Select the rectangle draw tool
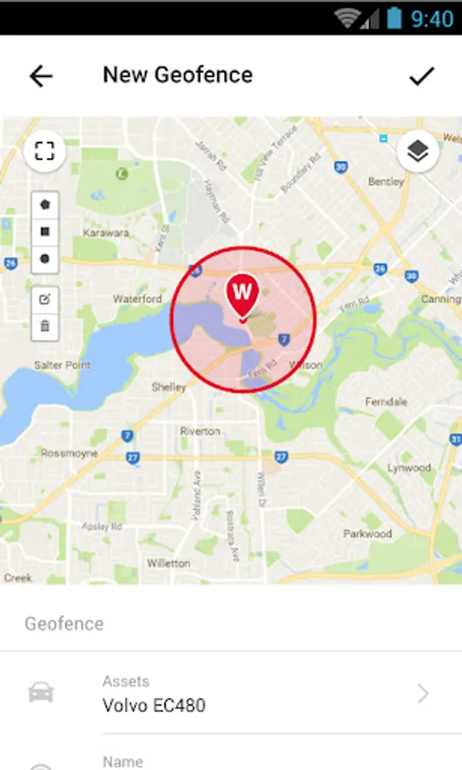 [x=45, y=231]
